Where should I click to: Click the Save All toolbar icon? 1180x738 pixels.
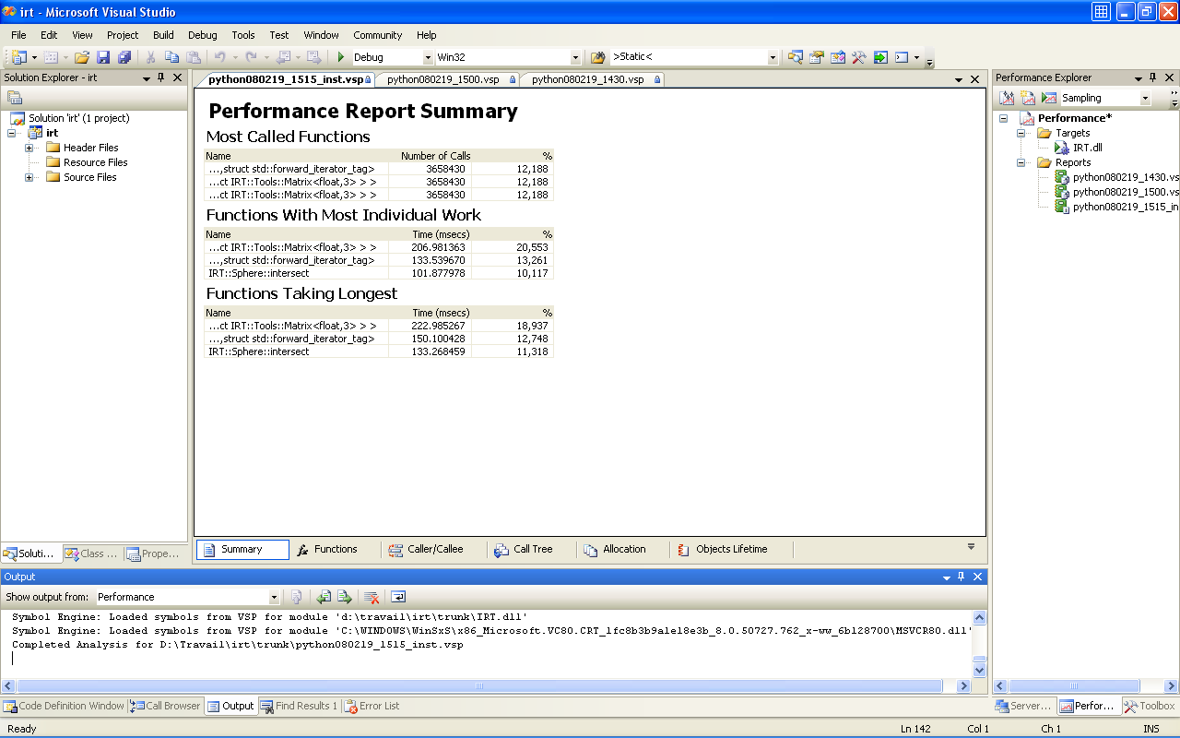pyautogui.click(x=124, y=57)
